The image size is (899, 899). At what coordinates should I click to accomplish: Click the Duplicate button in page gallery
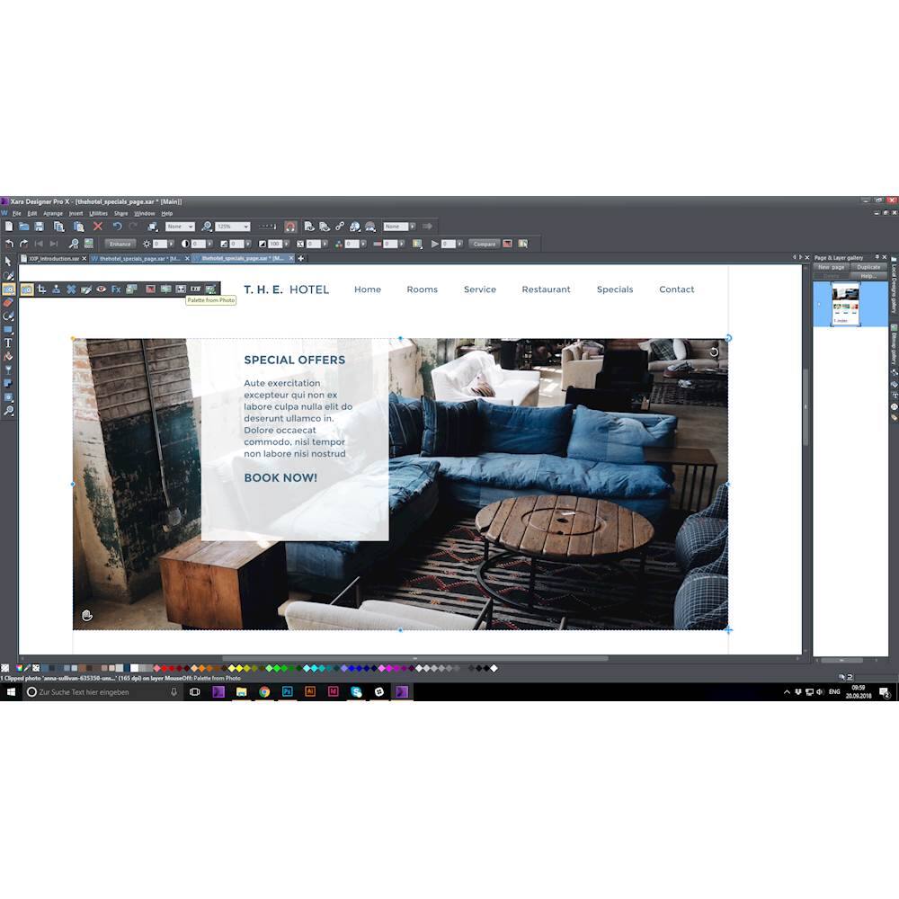[x=868, y=267]
